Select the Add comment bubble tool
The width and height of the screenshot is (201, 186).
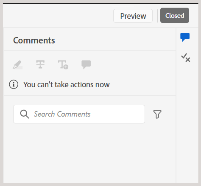point(86,65)
